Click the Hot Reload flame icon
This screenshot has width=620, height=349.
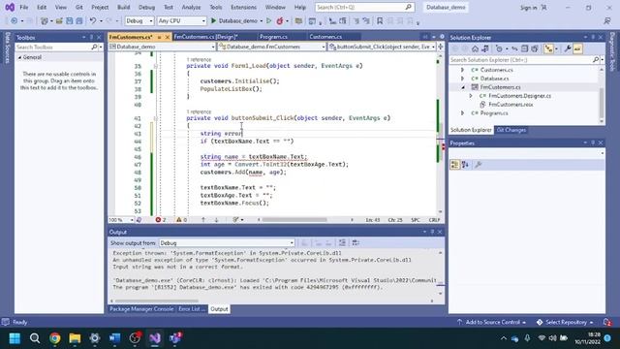(280, 20)
